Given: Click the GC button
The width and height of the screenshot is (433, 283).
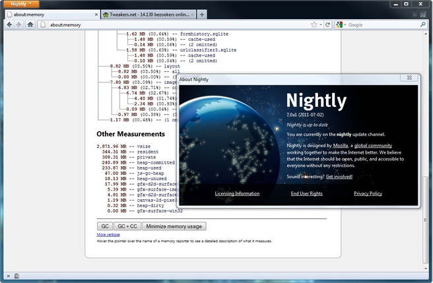Looking at the screenshot, I should point(105,226).
